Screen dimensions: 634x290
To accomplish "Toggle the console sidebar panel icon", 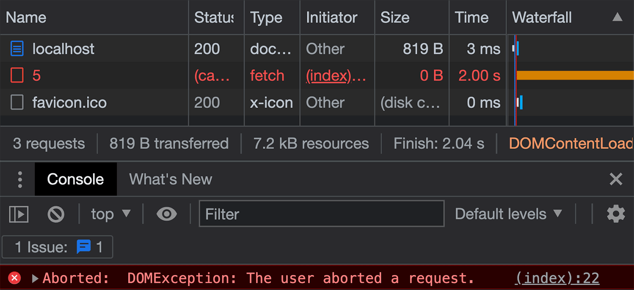I will (19, 214).
